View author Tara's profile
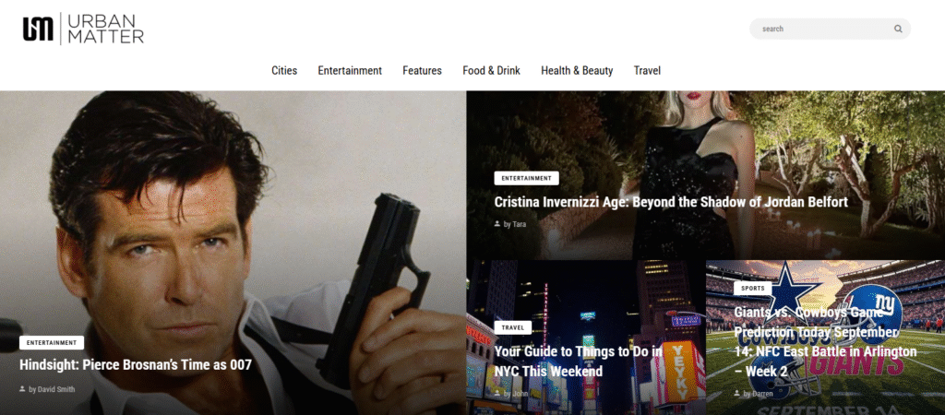The height and width of the screenshot is (415, 945). point(515,224)
